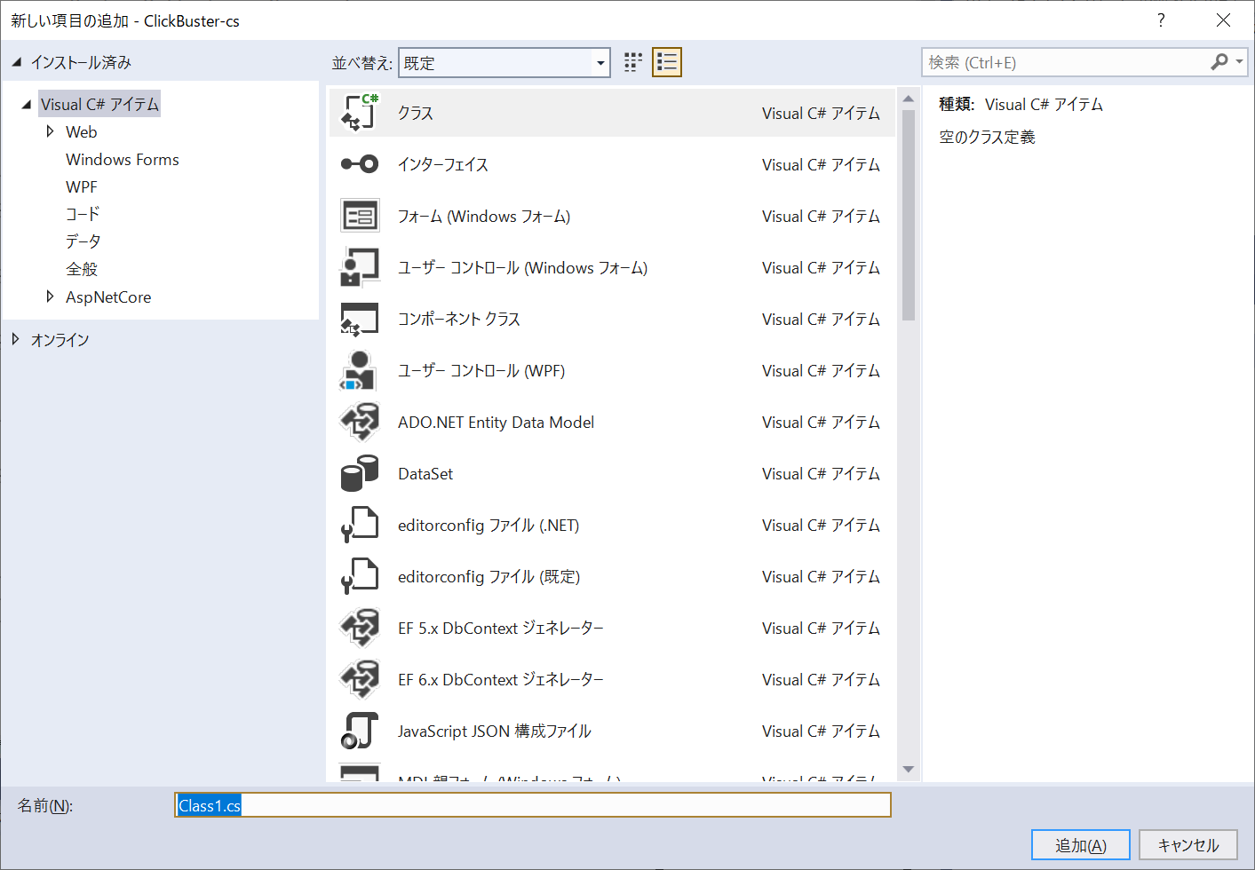Open the help question mark button
The image size is (1255, 870).
click(x=1161, y=20)
